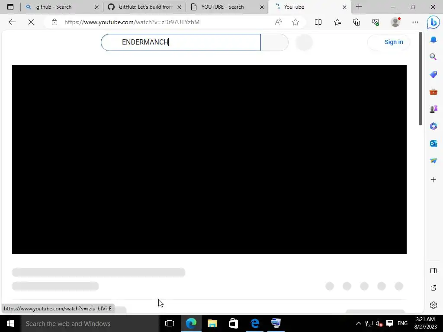This screenshot has width=443, height=332.
Task: Open Microsoft Edge on the taskbar
Action: tap(191, 323)
